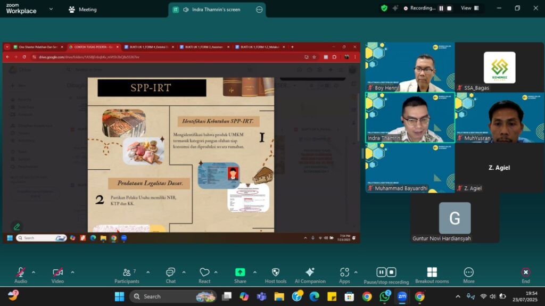The width and height of the screenshot is (545, 306).
Task: Expand video options arrow next to Video
Action: [72, 272]
